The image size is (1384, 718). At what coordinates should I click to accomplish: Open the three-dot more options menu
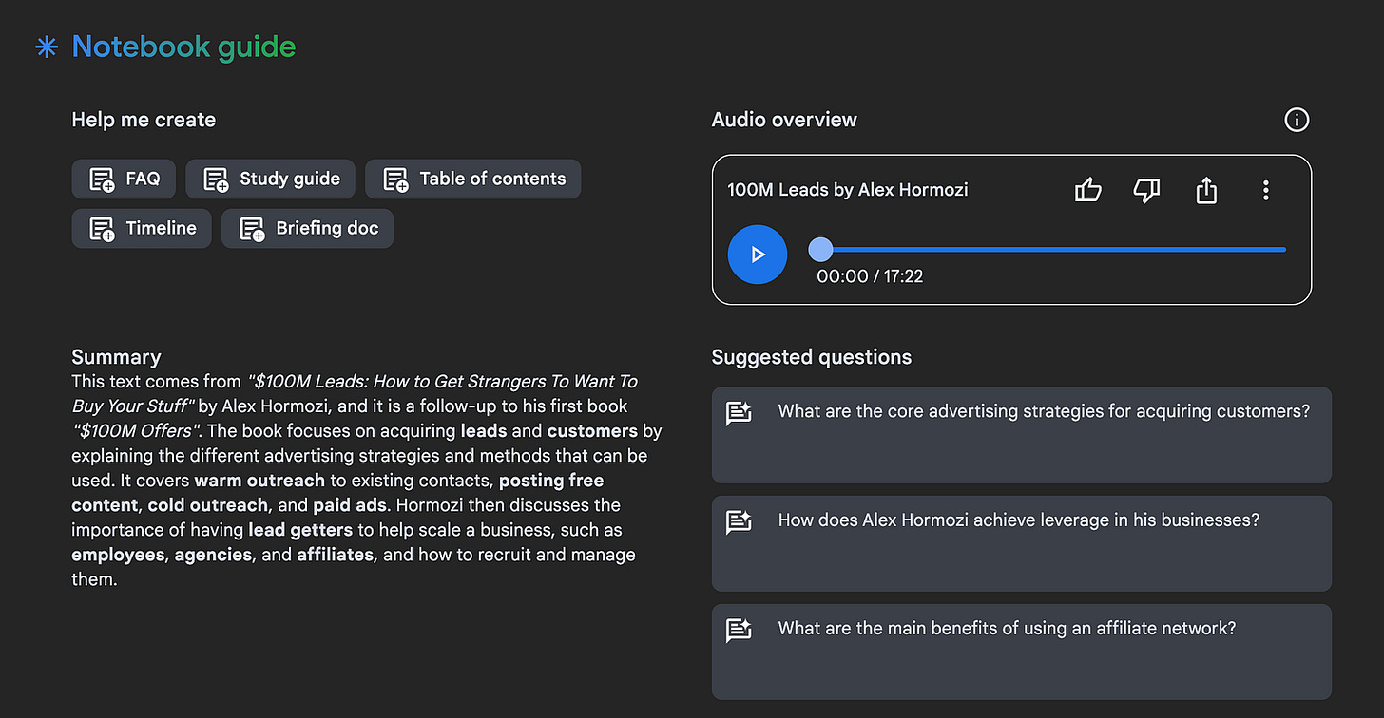coord(1265,190)
